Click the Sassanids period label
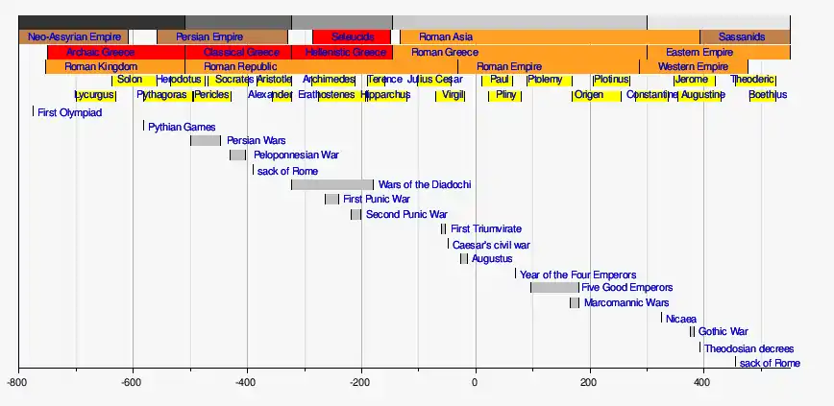This screenshot has height=406, width=834. [742, 37]
